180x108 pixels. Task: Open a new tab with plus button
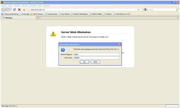(38, 18)
